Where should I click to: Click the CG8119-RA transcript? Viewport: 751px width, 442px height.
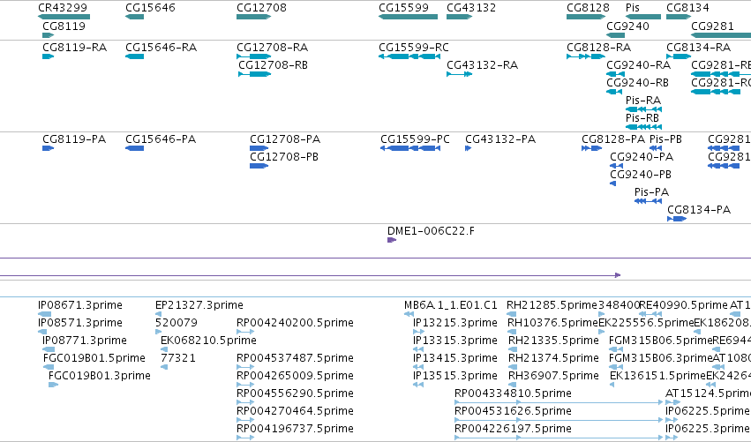pos(48,56)
